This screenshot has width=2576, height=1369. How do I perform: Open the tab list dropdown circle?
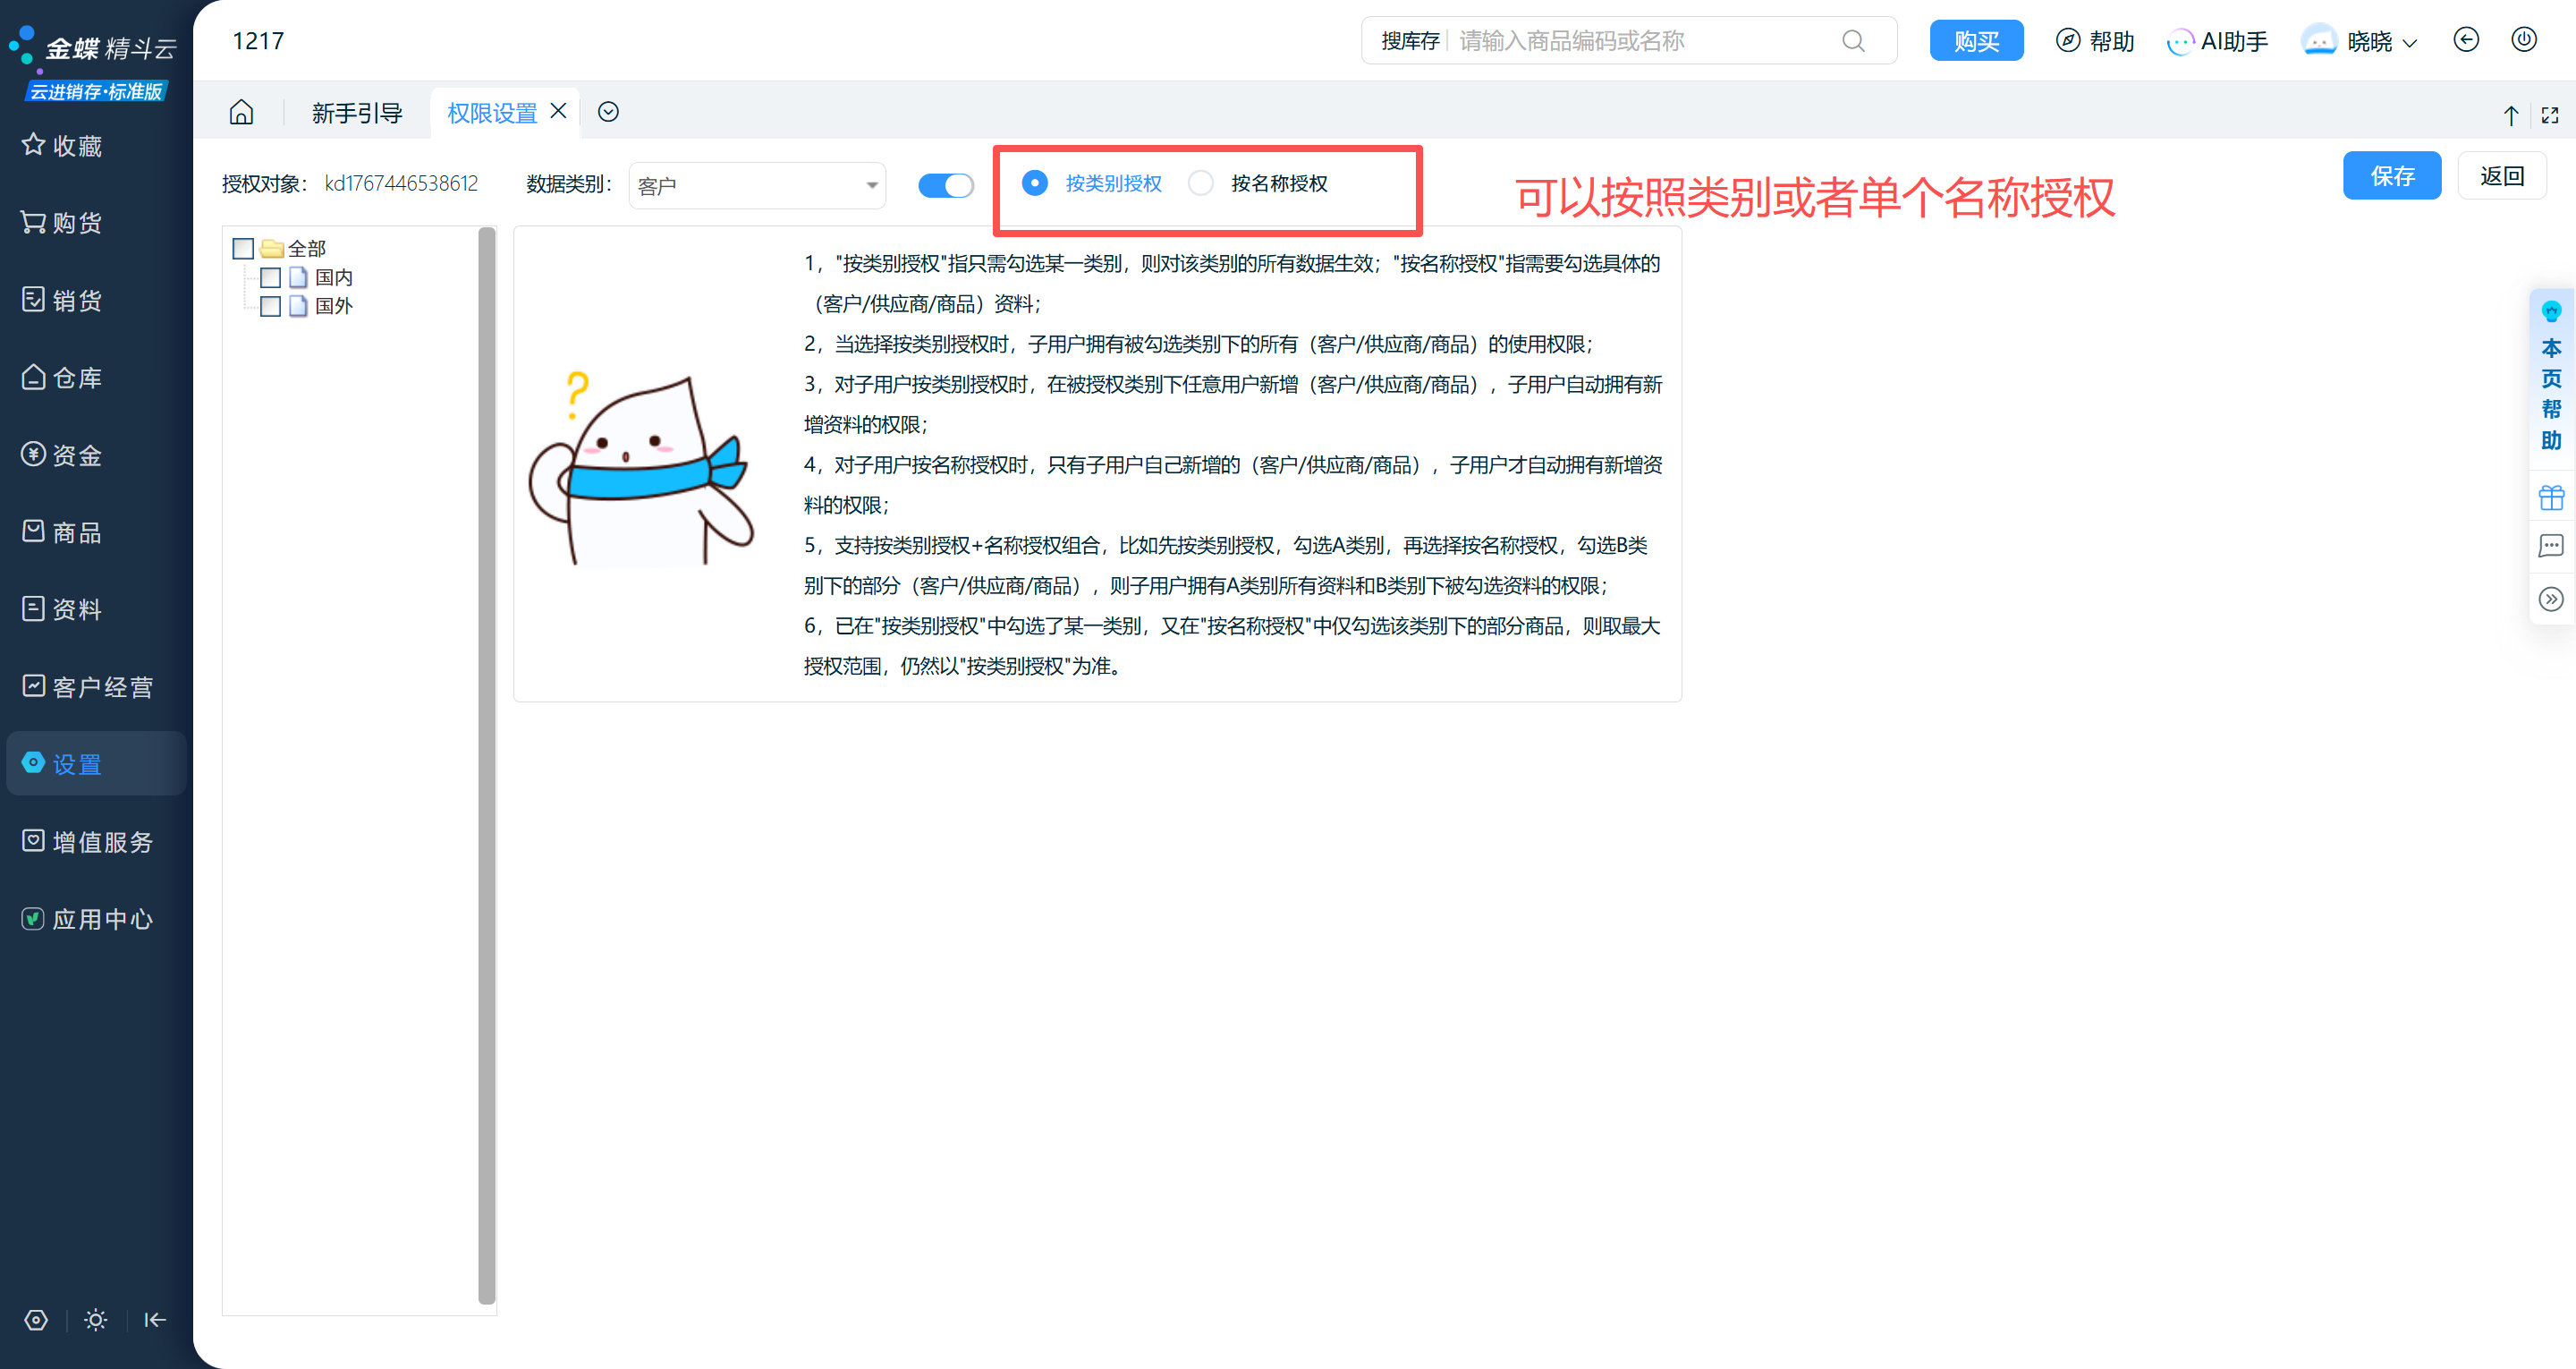click(x=608, y=112)
